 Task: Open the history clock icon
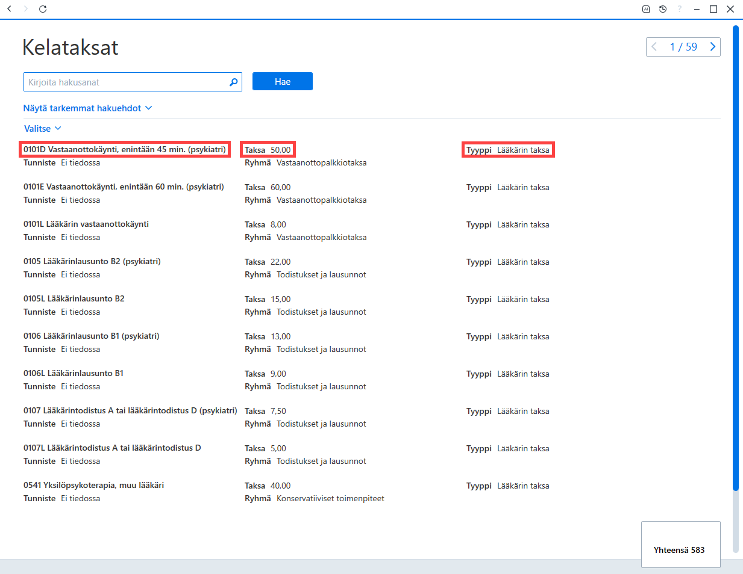[x=663, y=9]
